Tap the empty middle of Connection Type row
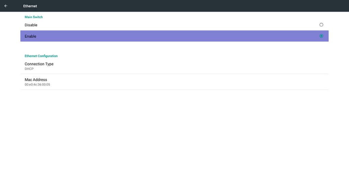This screenshot has height=175, width=349. click(x=178, y=66)
